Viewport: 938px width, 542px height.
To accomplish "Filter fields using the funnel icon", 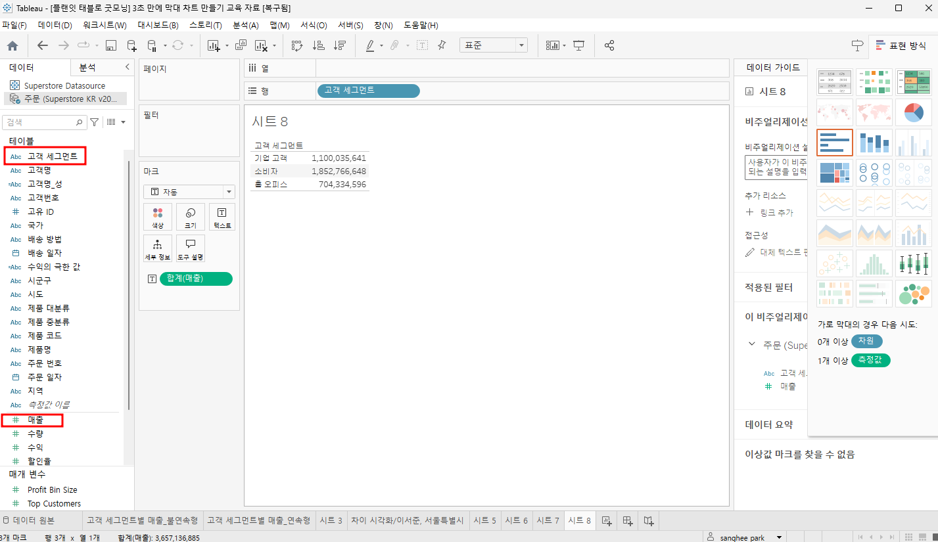I will point(95,122).
